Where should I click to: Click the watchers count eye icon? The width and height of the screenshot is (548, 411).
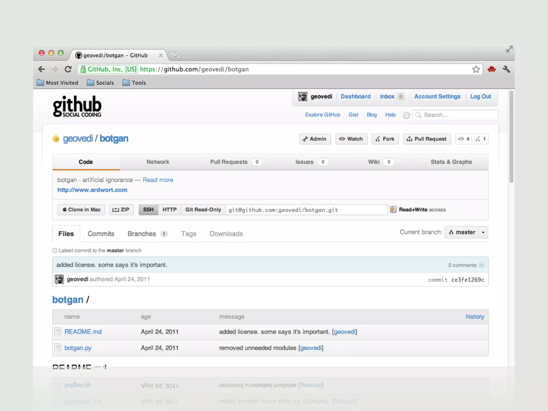pos(461,139)
